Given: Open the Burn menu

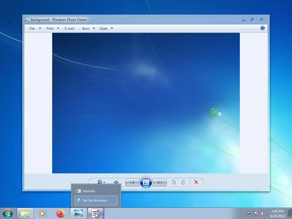Looking at the screenshot, I should point(86,29).
